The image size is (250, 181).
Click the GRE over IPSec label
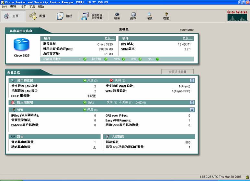pyautogui.click(x=117, y=116)
